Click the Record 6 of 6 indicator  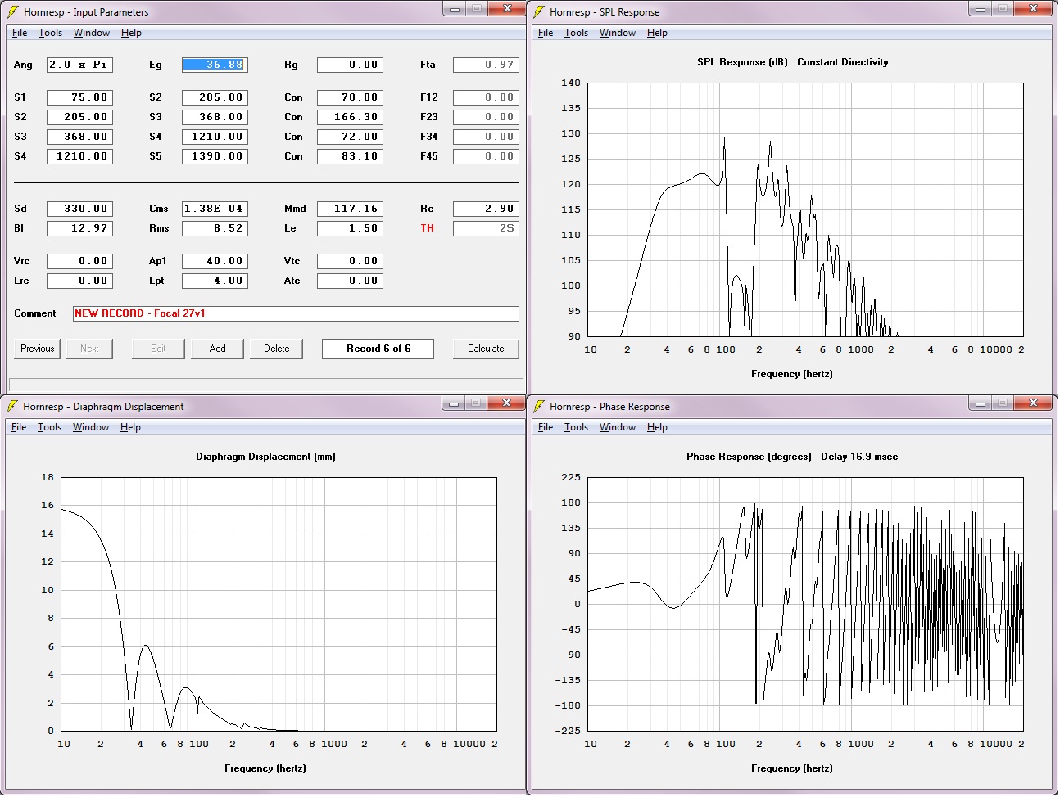378,349
